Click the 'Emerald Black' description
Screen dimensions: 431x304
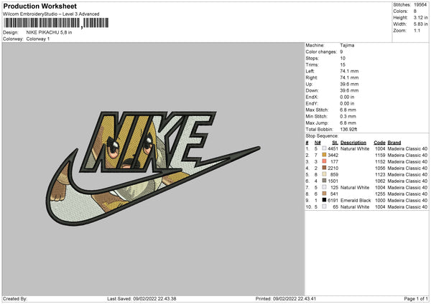pyautogui.click(x=356, y=200)
